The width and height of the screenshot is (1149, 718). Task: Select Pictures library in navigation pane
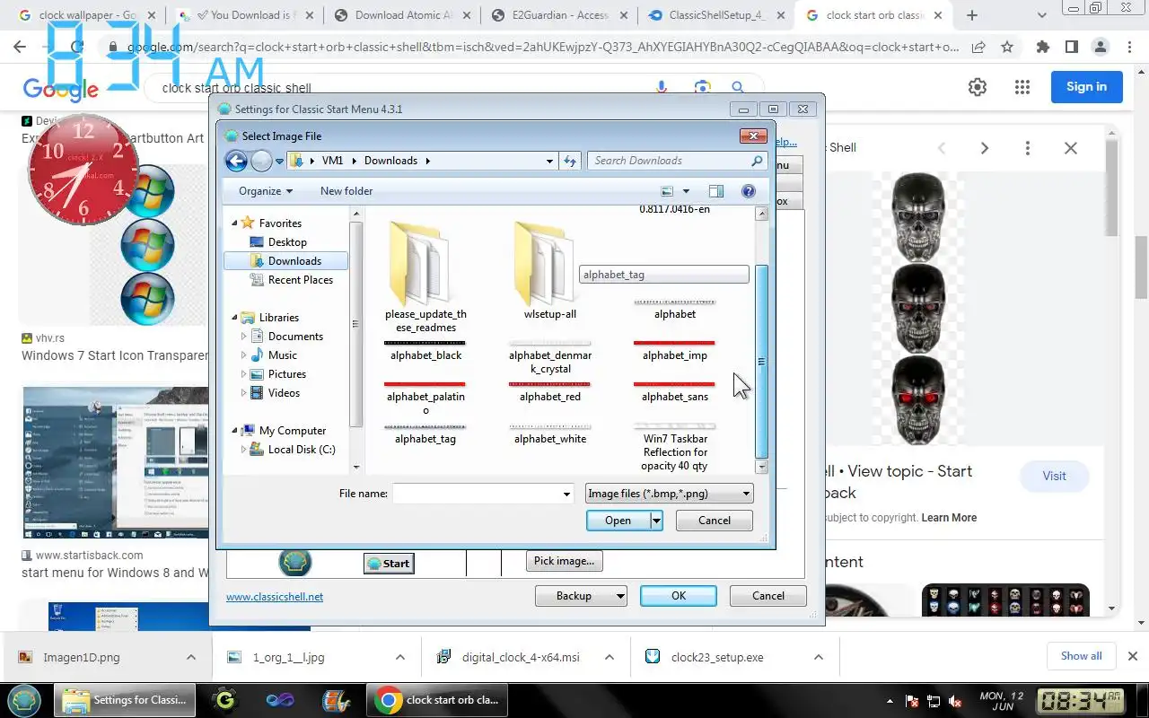[286, 374]
